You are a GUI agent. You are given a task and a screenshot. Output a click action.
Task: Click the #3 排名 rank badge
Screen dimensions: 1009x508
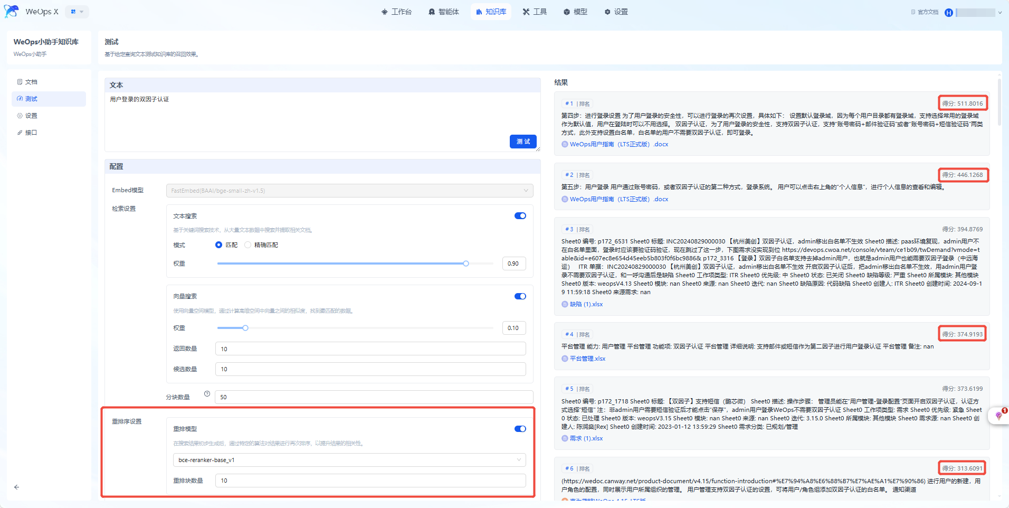click(x=577, y=229)
